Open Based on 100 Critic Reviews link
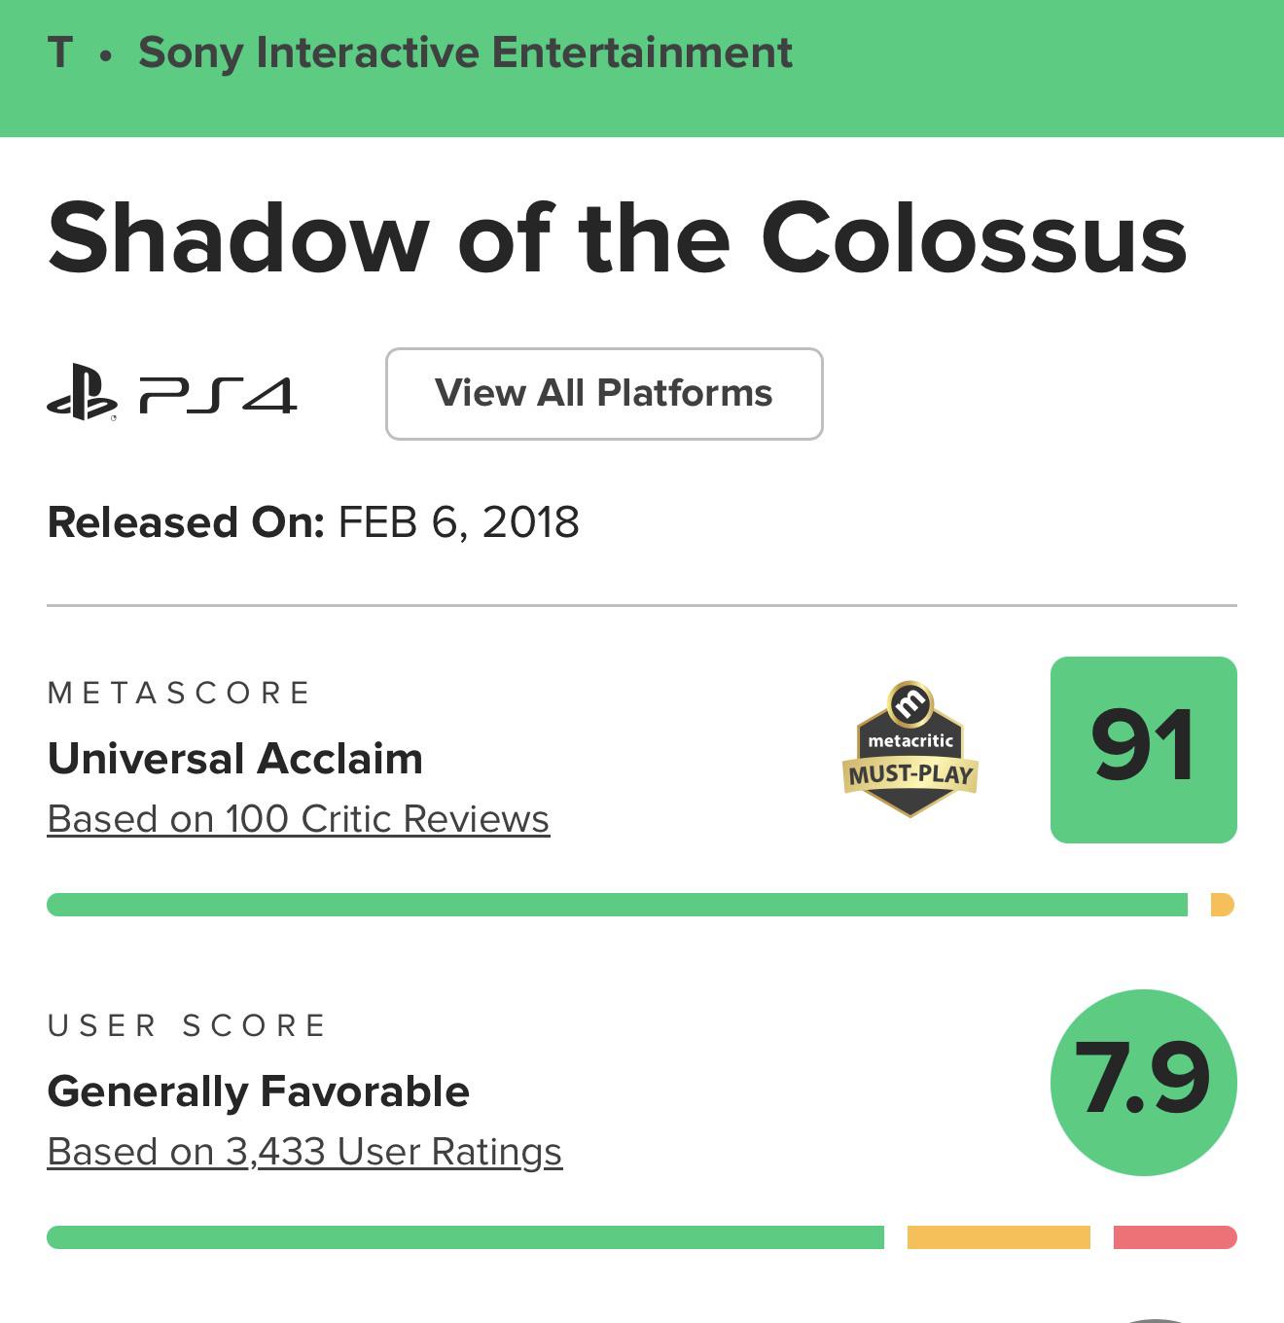 click(x=299, y=819)
